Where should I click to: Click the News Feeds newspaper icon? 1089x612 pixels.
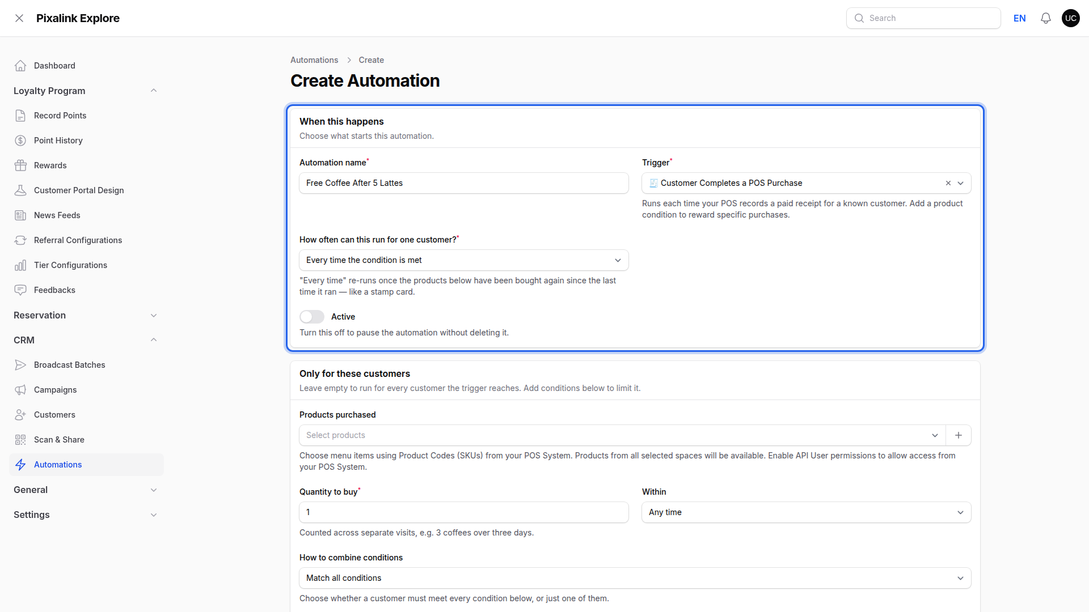[x=20, y=215]
